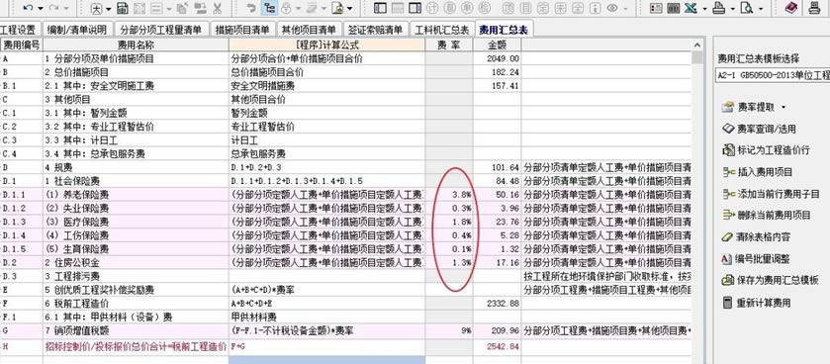The height and width of the screenshot is (364, 830).
Task: Switch to 编制/清单说明 tab
Action: click(x=77, y=30)
